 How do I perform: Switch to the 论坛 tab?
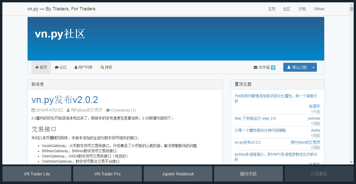pyautogui.click(x=61, y=67)
